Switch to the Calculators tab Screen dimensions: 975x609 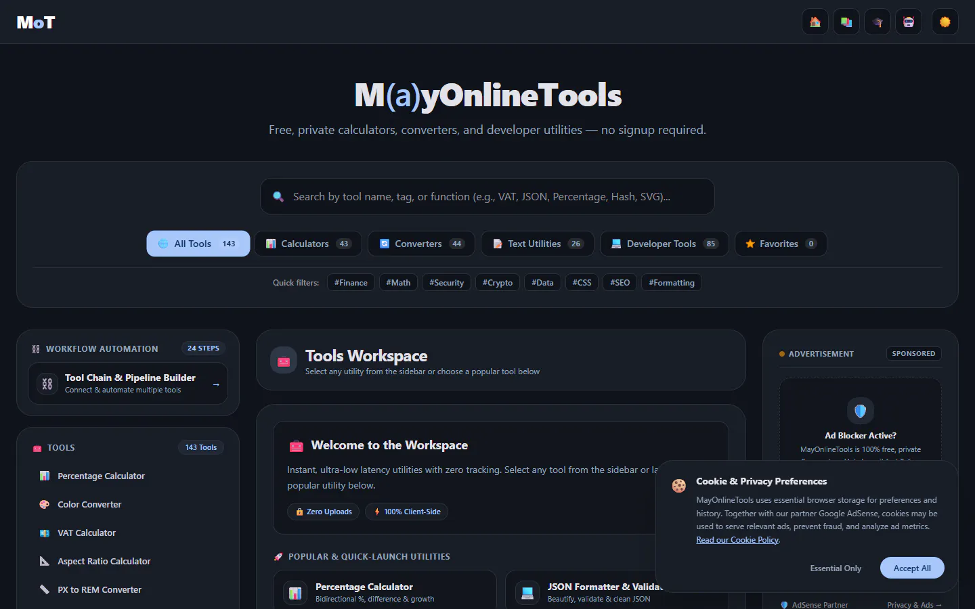[308, 244]
